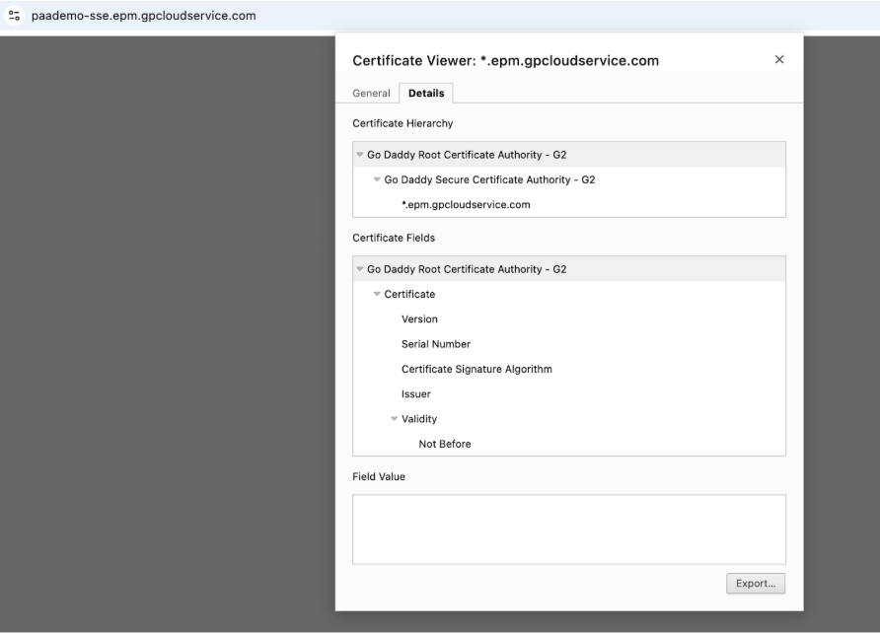This screenshot has width=880, height=633.
Task: Select the Not Before field
Action: click(x=445, y=444)
